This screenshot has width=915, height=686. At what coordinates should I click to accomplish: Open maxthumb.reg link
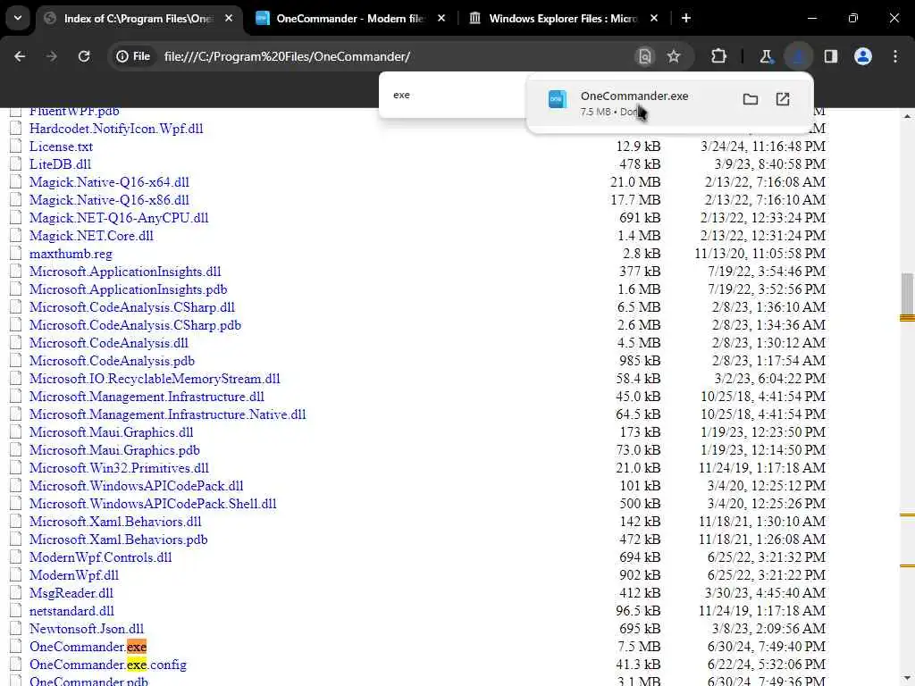[71, 254]
